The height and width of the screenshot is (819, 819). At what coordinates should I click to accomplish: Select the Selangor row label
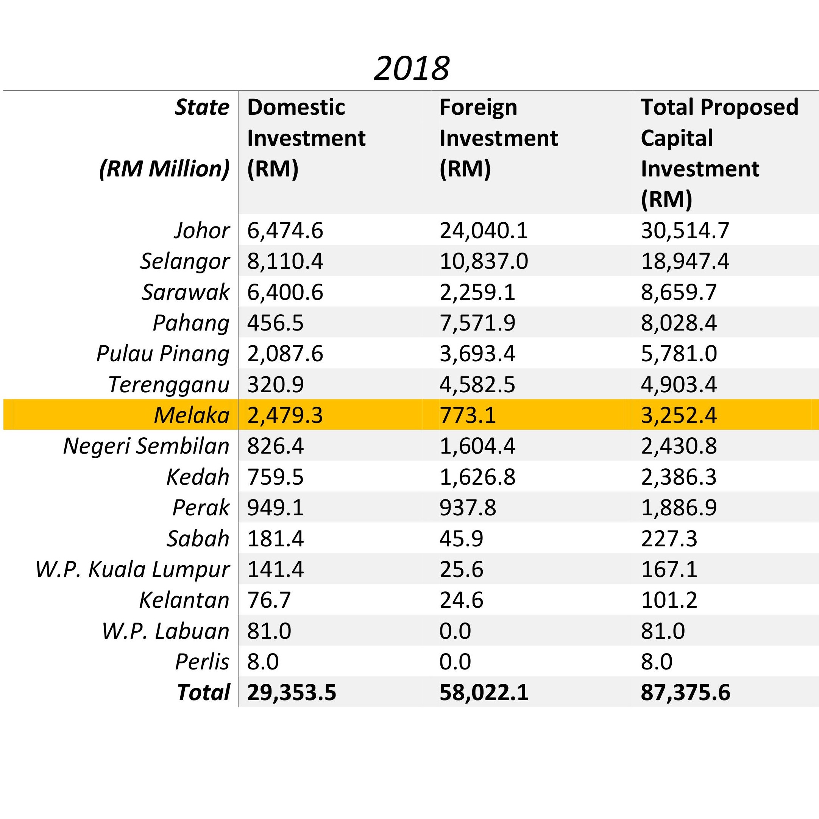(x=185, y=261)
